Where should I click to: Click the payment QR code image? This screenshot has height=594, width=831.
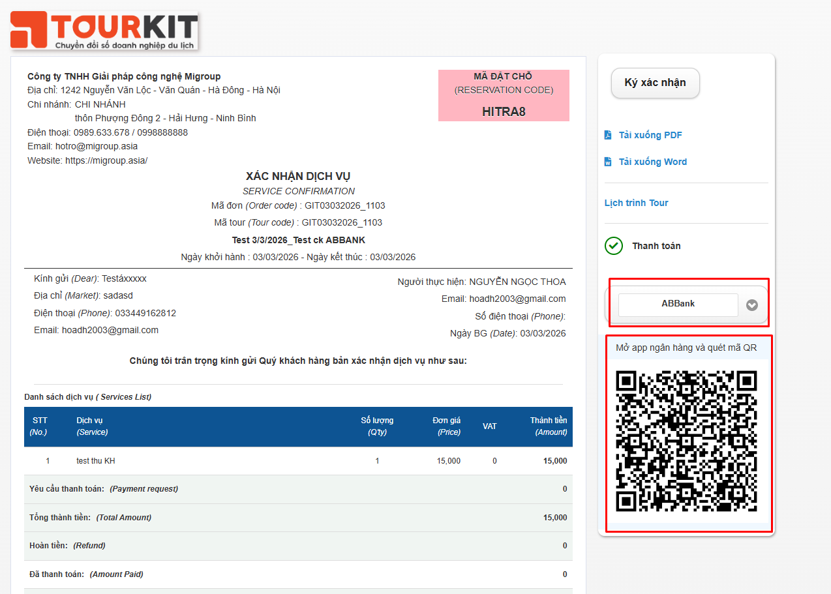[x=686, y=441]
